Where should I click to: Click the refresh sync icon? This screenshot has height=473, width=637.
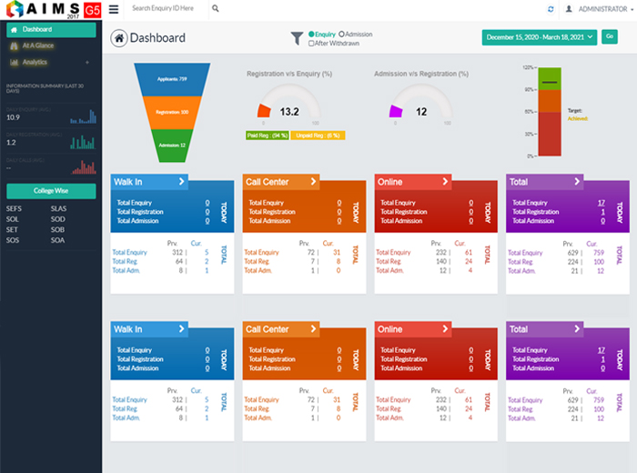(x=551, y=9)
